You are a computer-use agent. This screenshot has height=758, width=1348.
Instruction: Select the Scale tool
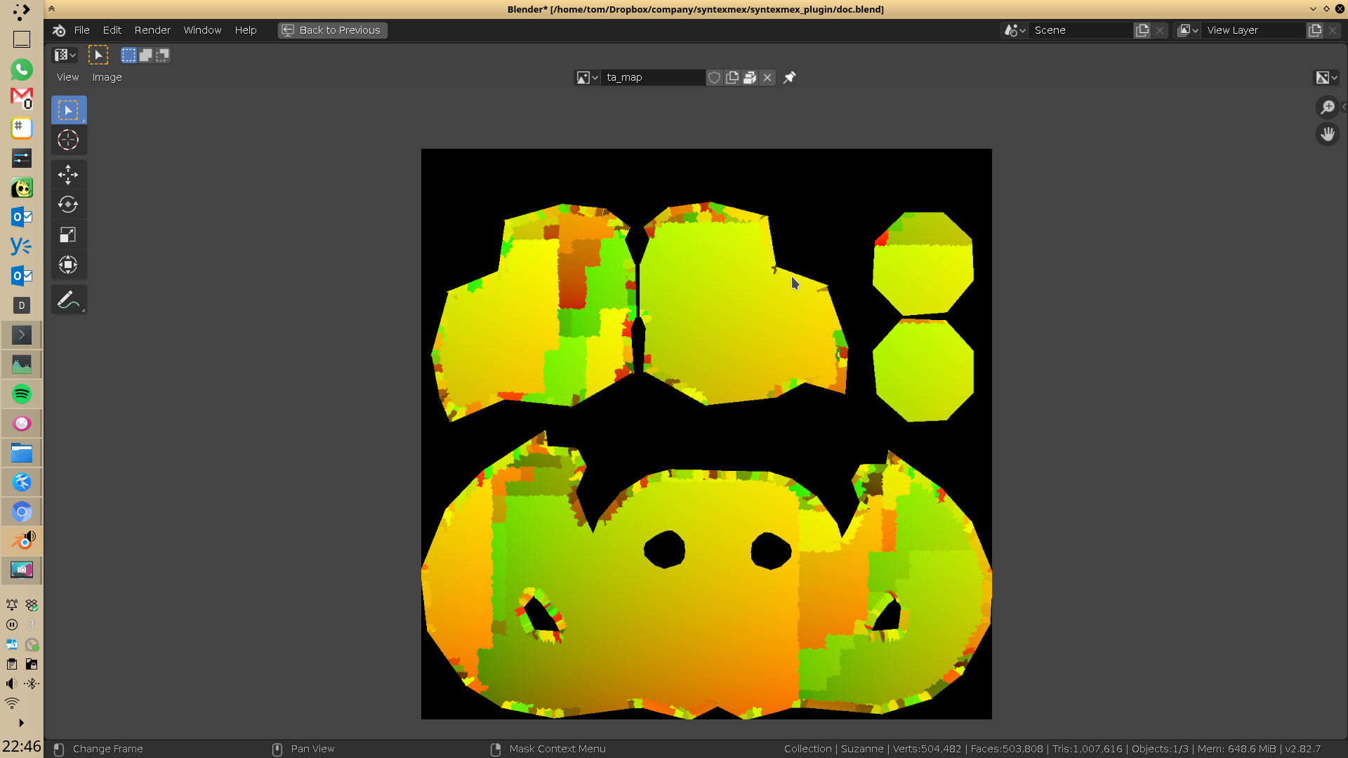click(x=68, y=234)
